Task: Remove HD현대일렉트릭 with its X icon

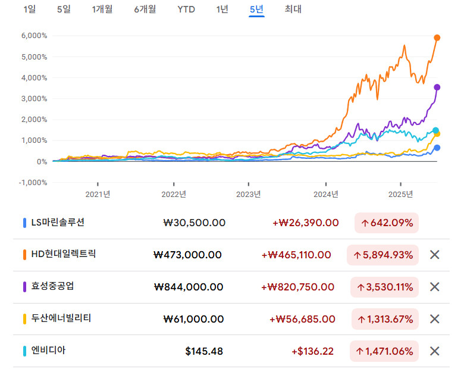Action: (x=434, y=255)
